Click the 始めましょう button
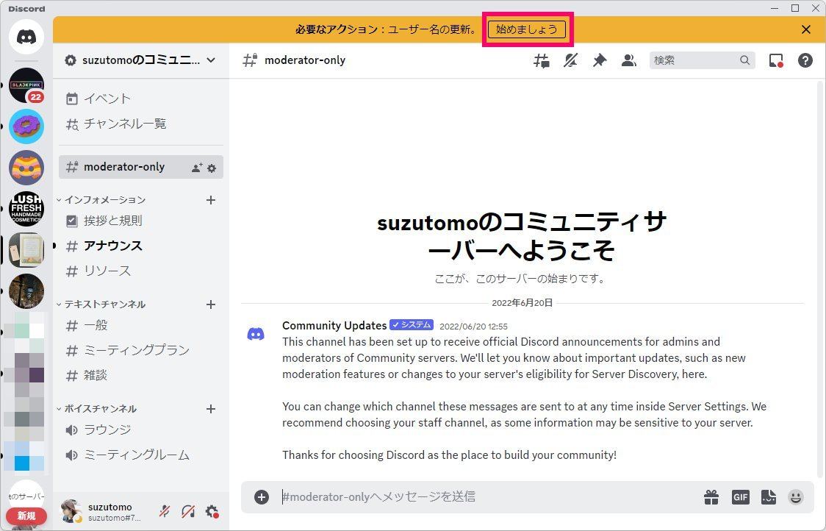826x531 pixels. pyautogui.click(x=527, y=29)
